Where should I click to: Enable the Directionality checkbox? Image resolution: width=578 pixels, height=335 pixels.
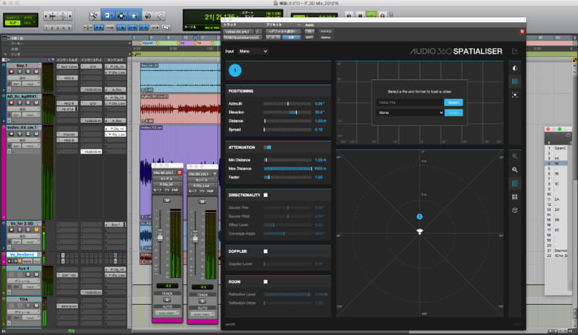tap(265, 195)
